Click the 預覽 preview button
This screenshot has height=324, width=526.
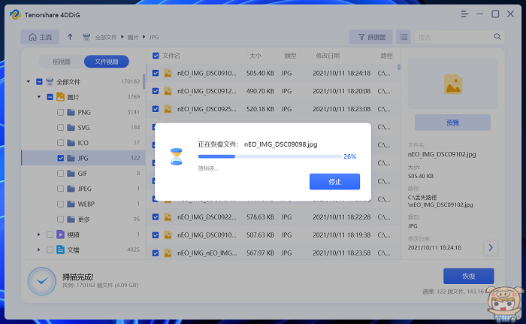tap(452, 123)
